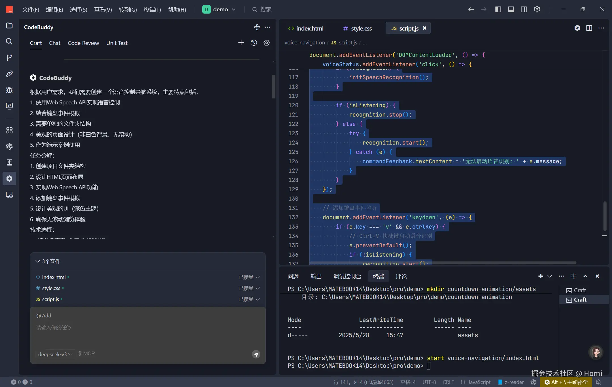Toggle the bottom panel layout

tap(511, 9)
